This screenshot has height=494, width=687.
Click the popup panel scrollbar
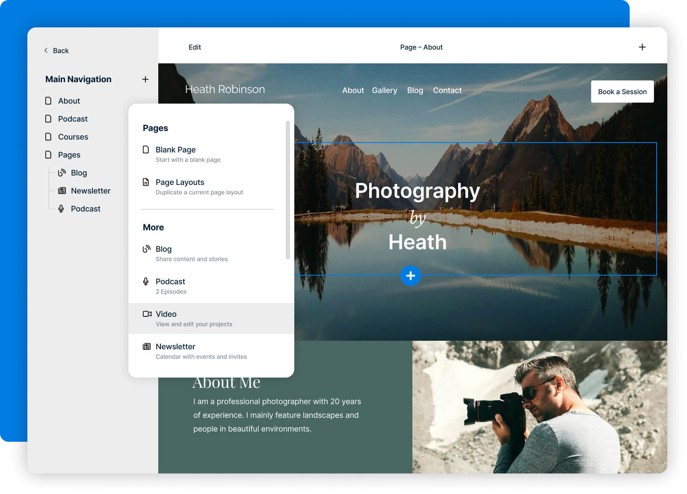pyautogui.click(x=288, y=190)
